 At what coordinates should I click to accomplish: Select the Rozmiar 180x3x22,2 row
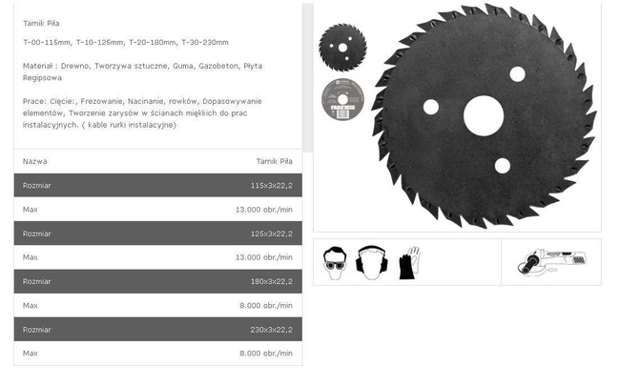pos(157,281)
